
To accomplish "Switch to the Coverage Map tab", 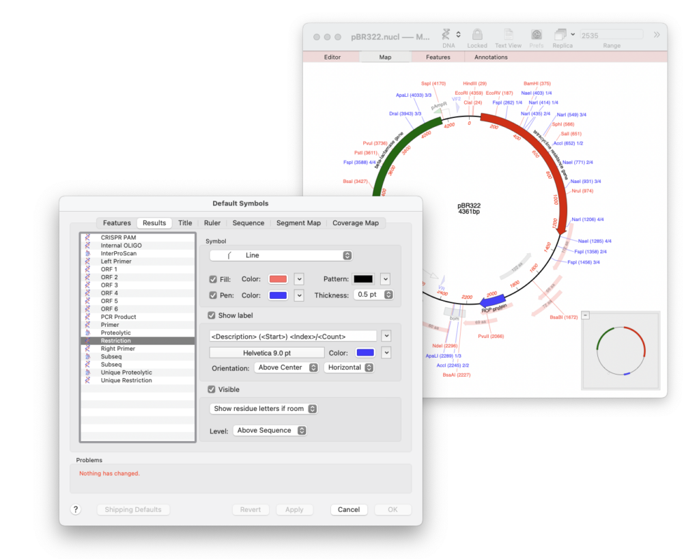I will tap(356, 223).
